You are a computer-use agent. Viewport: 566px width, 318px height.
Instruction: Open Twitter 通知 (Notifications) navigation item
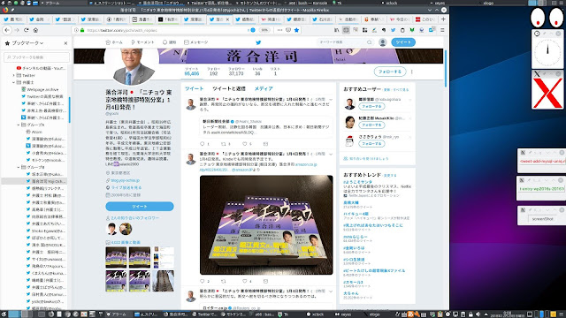[169, 42]
